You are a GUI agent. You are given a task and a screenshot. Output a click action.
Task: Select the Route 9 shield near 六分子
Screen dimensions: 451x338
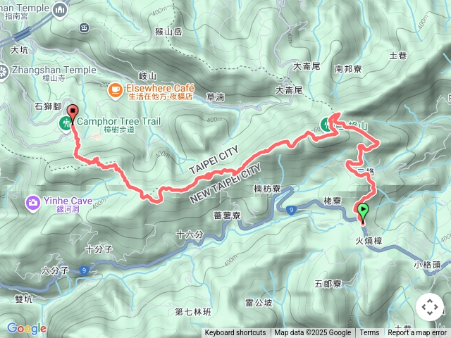tap(84, 270)
